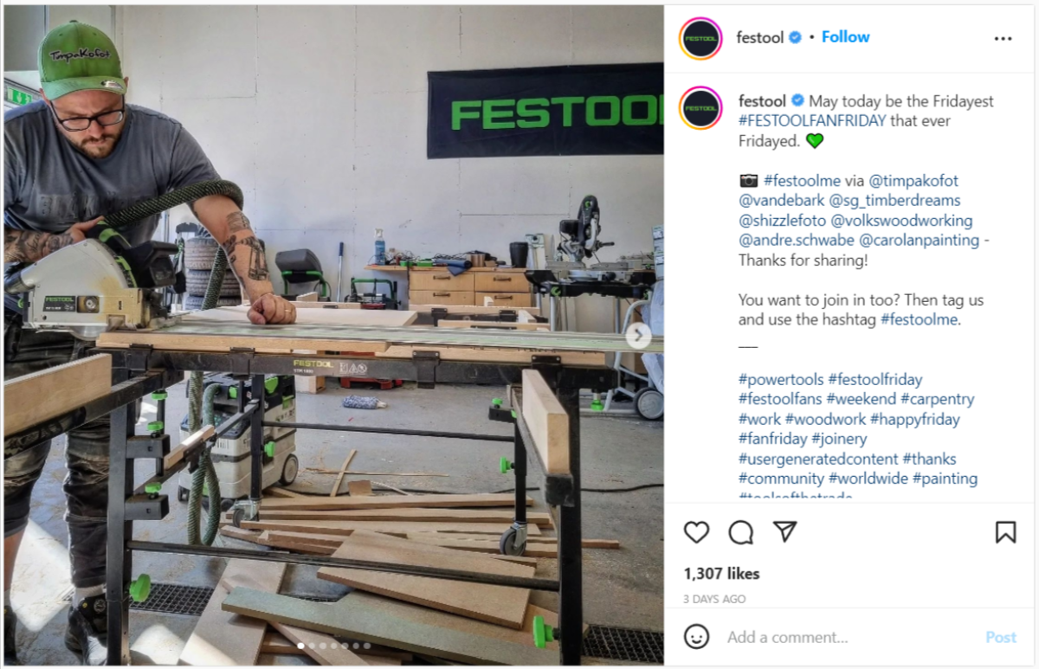Image resolution: width=1039 pixels, height=669 pixels.
Task: Follow the festool account
Action: pos(846,37)
